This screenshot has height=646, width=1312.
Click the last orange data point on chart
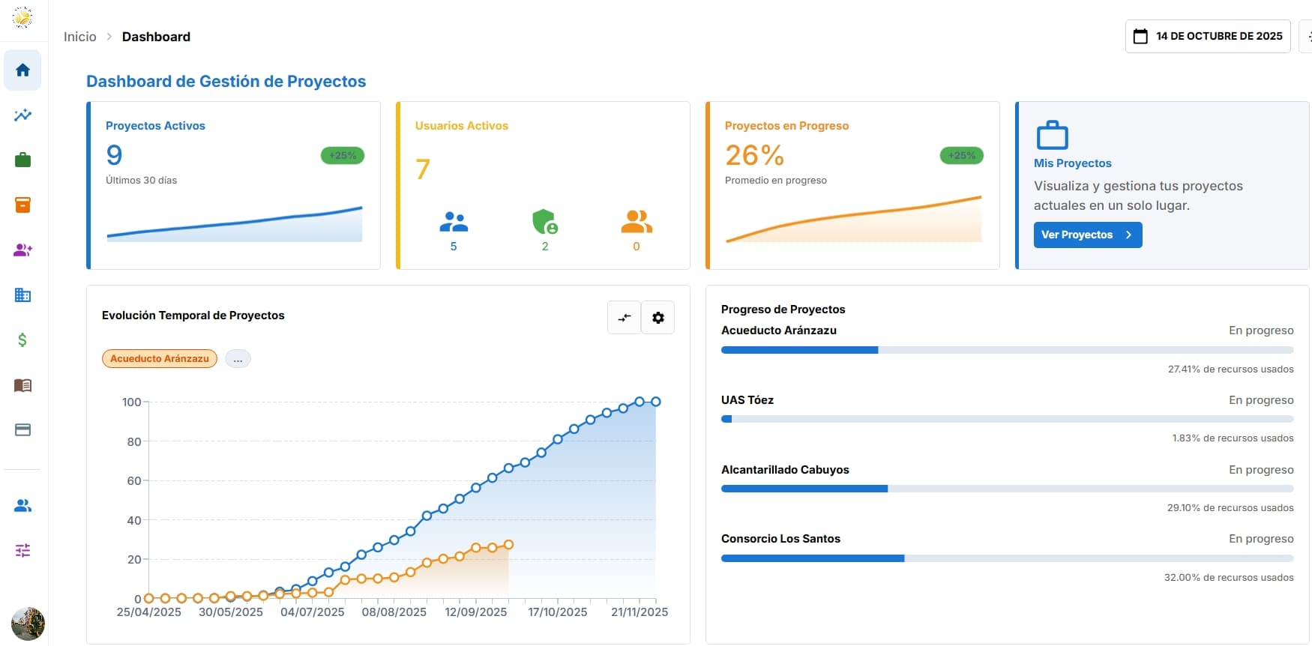[x=508, y=545]
